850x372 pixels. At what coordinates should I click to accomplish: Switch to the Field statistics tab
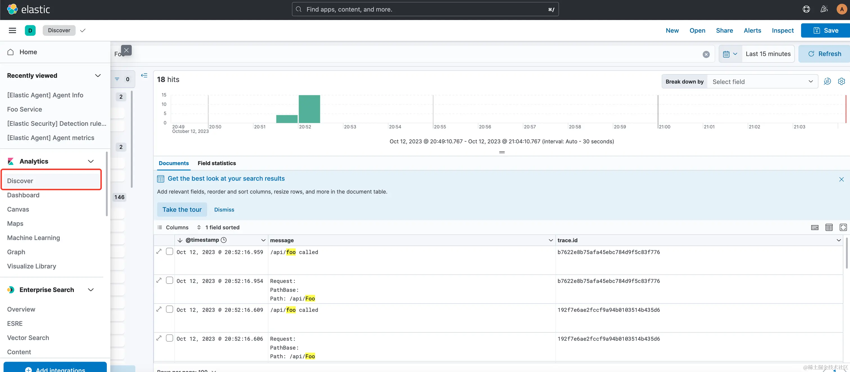216,163
